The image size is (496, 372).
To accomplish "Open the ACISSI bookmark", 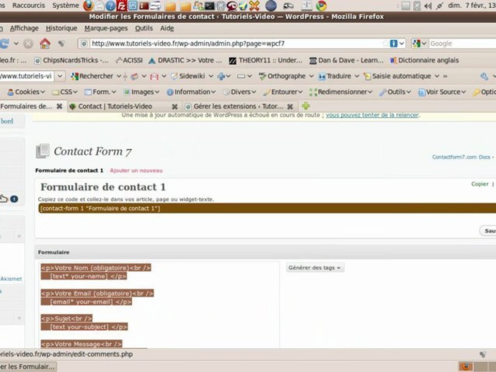I will (129, 60).
